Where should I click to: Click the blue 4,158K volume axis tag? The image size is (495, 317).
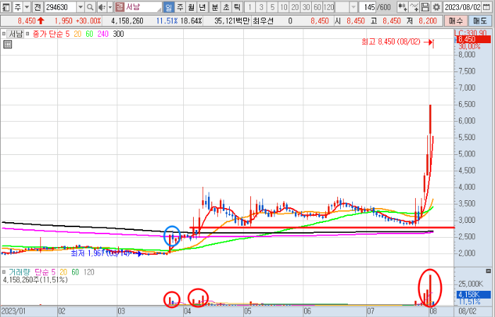pos(474,294)
